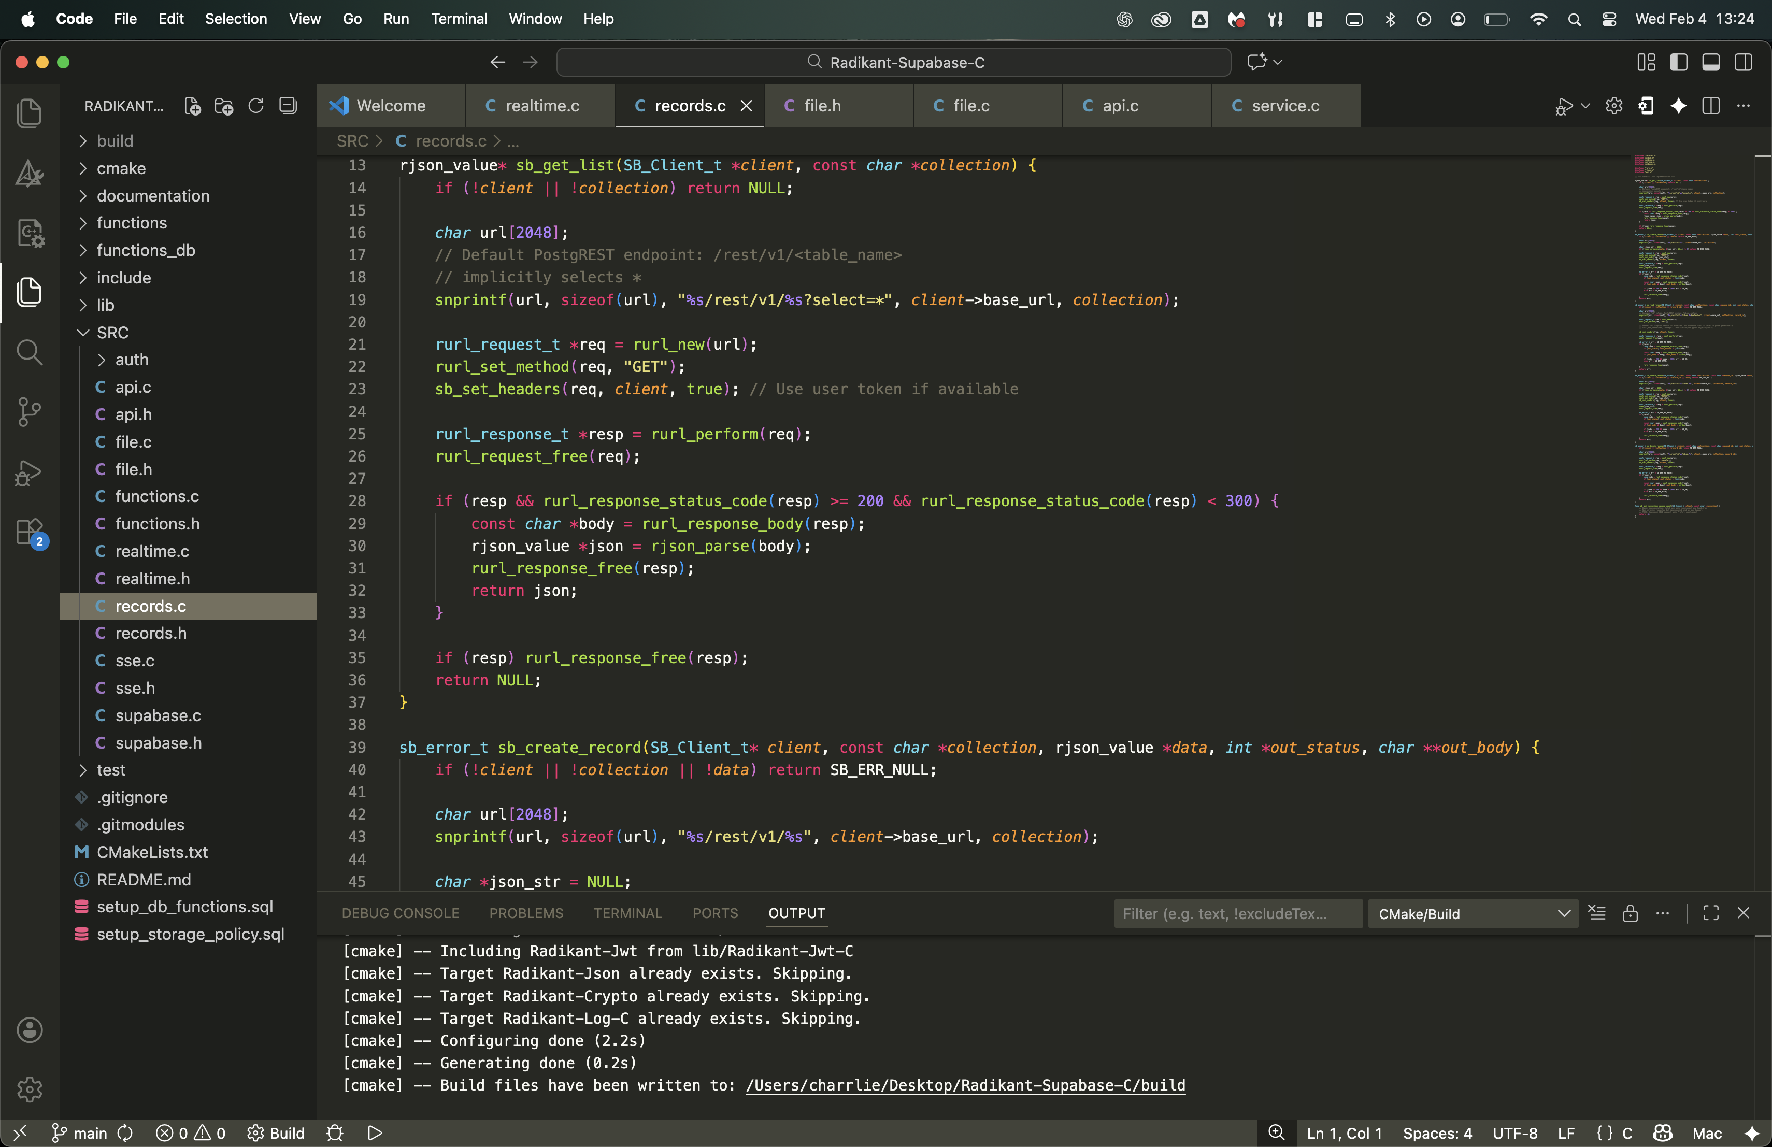Click the UTF-8 encoding indicator
Screen dimensions: 1772x1147
click(x=1514, y=1133)
